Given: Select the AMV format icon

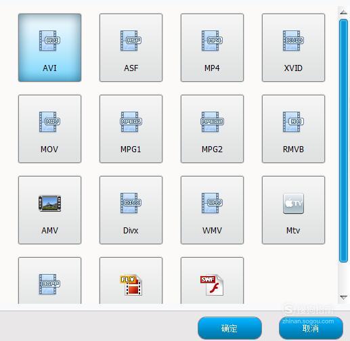Looking at the screenshot, I should click(x=49, y=210).
